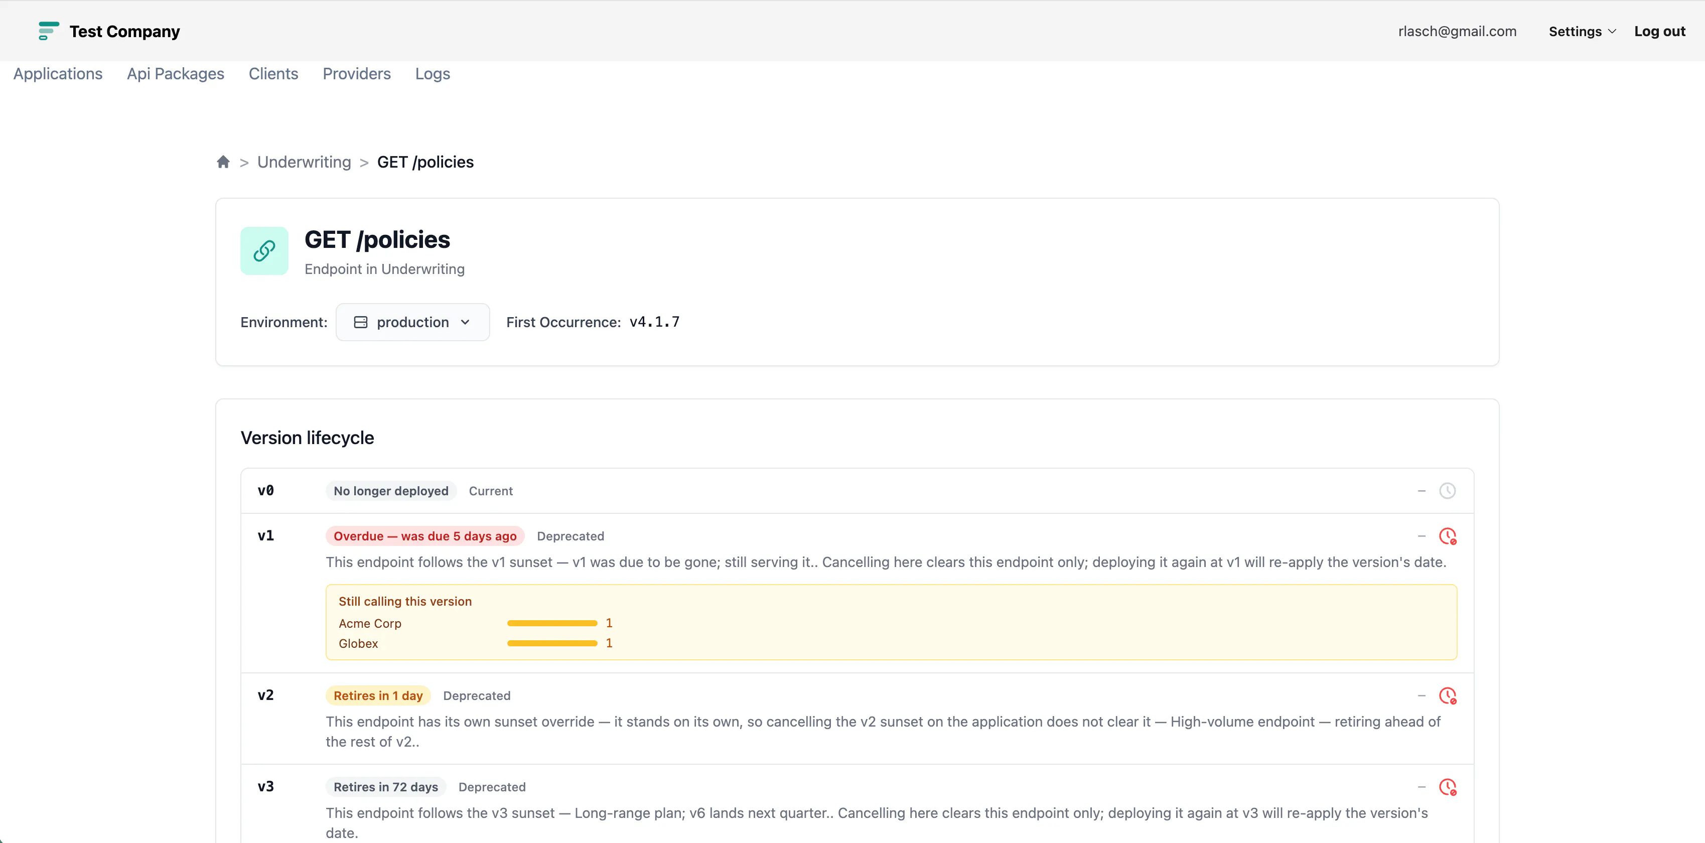
Task: Click the dash before the v0 clock icon
Action: coord(1422,491)
